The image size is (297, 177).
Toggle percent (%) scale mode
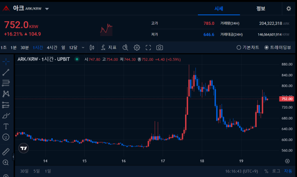266,171
